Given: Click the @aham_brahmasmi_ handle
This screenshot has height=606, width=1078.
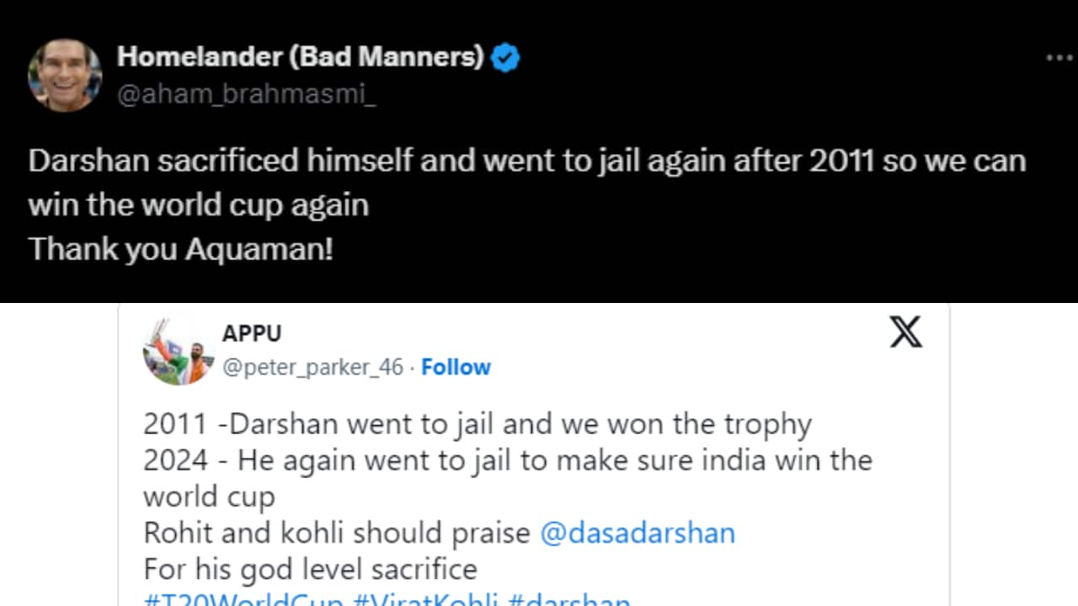Looking at the screenshot, I should 246,95.
